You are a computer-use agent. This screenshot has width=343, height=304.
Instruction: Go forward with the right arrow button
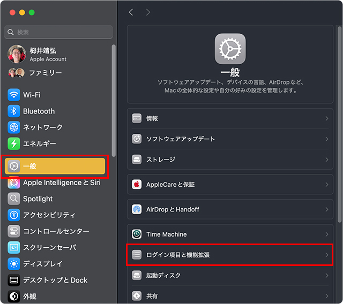148,12
